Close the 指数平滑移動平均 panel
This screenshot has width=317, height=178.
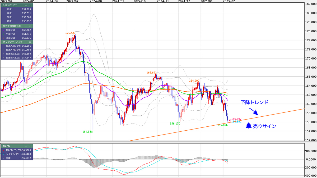pos(30,26)
